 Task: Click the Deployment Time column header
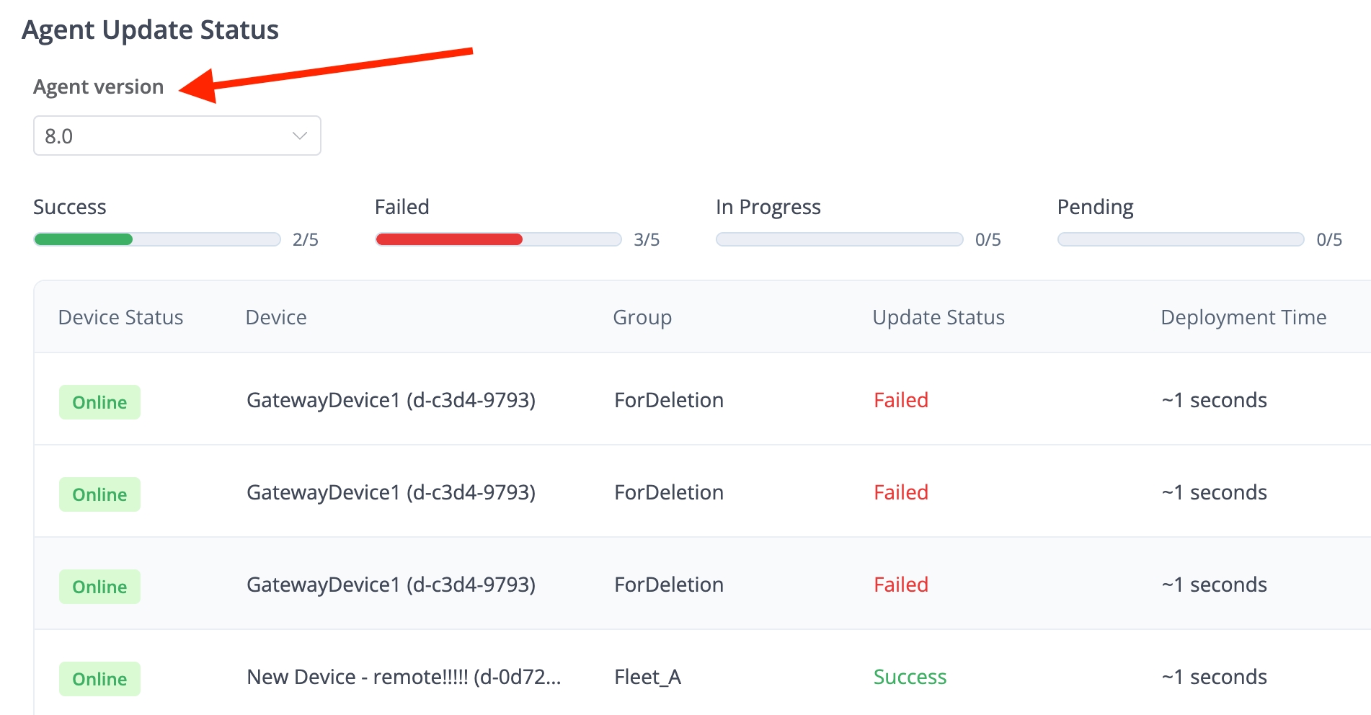tap(1243, 317)
